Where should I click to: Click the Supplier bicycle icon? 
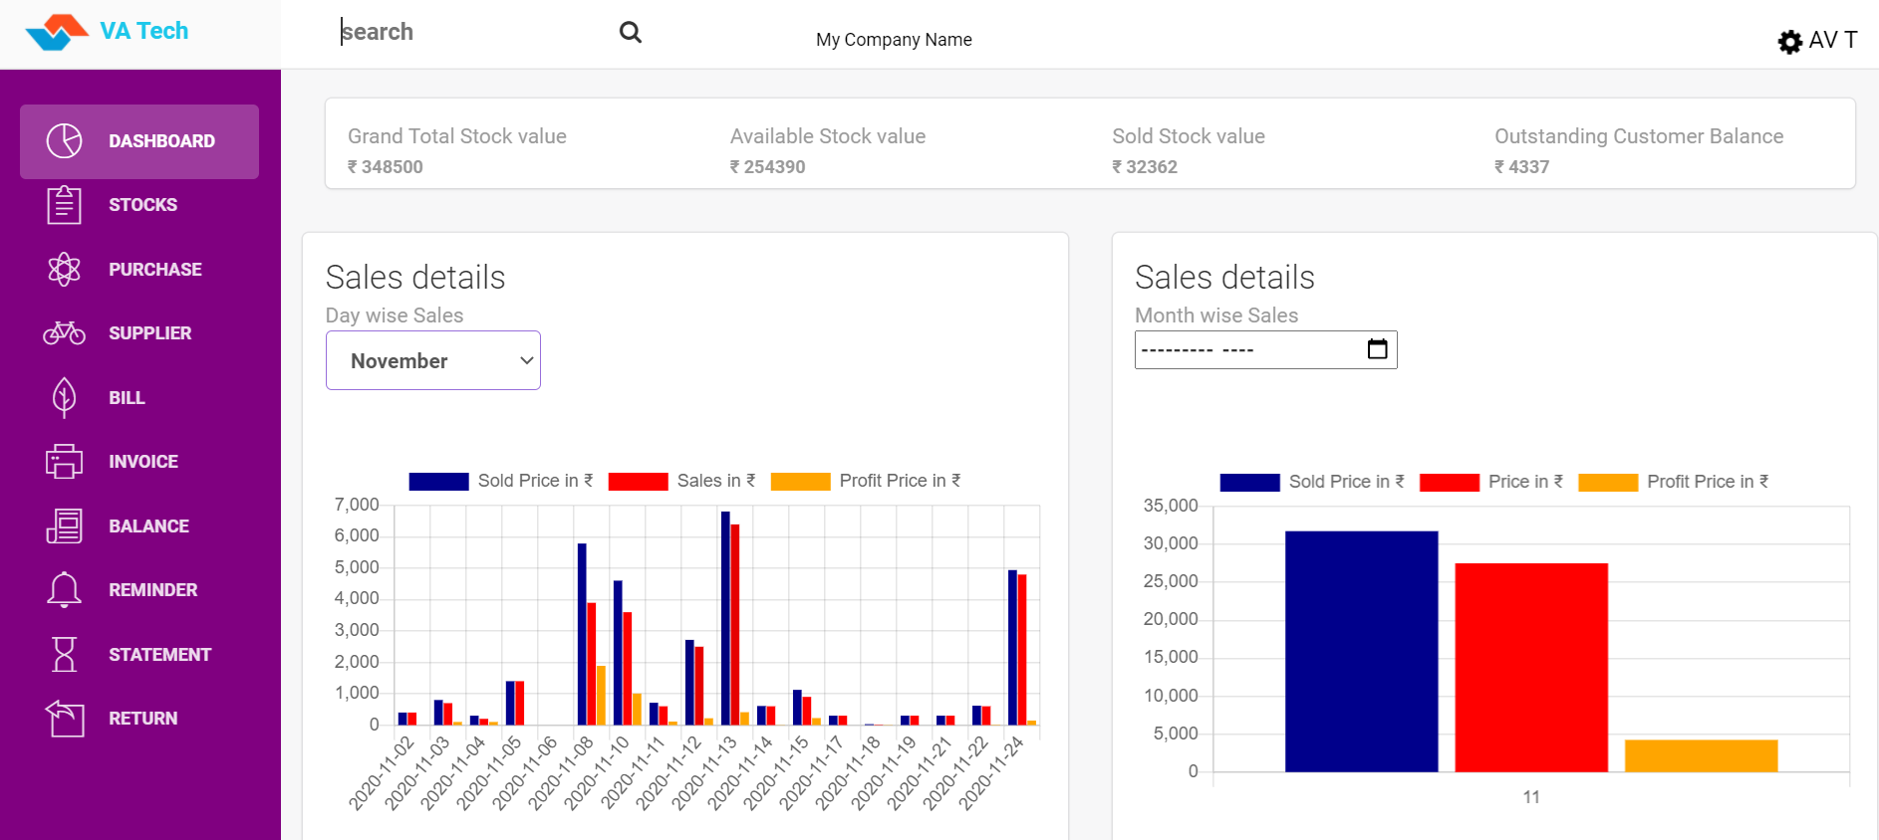(65, 333)
